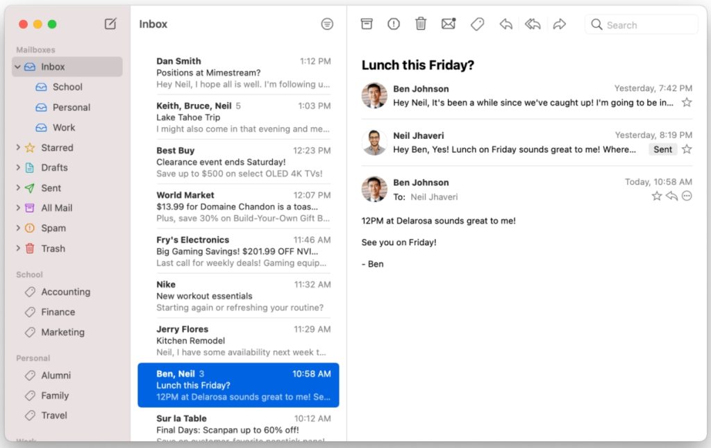This screenshot has height=448, width=711.
Task: Click Neil Jhaveri's avatar photo
Action: (374, 142)
